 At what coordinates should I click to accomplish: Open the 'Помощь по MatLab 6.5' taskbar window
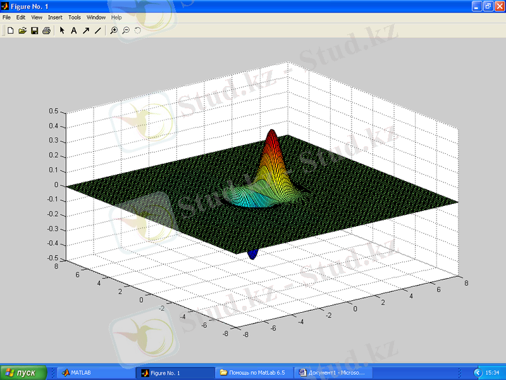[253, 373]
